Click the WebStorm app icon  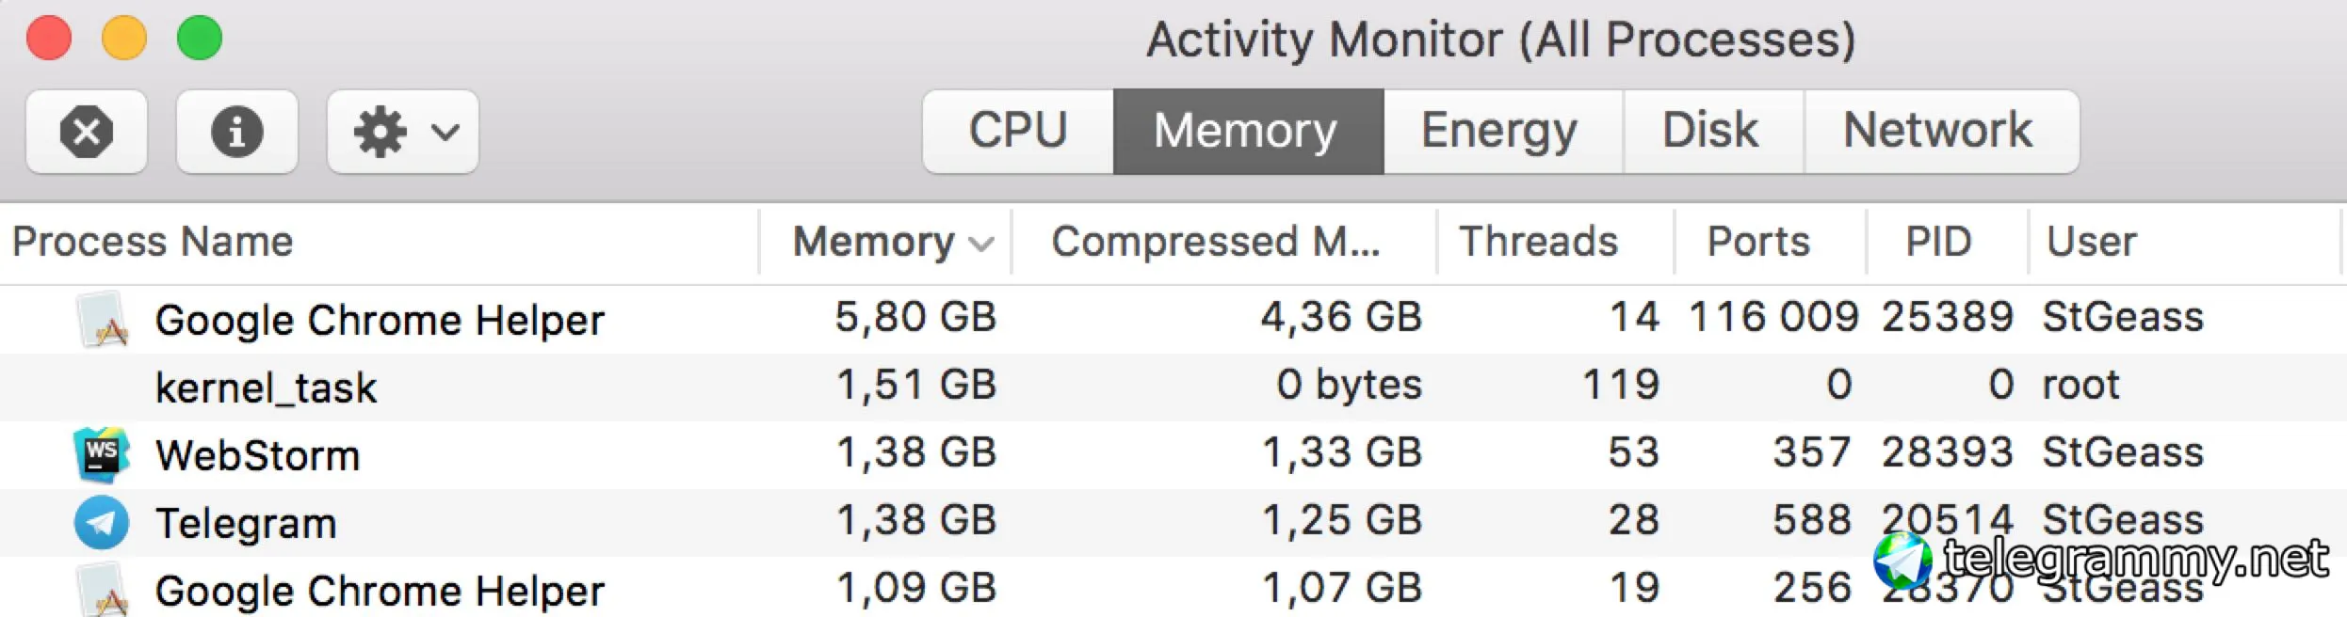click(x=102, y=454)
